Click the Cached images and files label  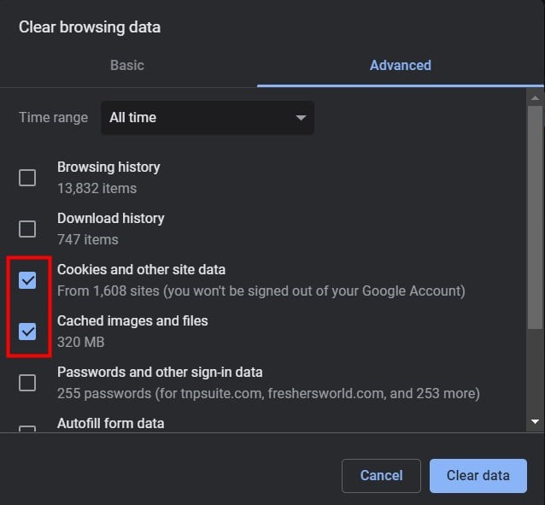[132, 321]
